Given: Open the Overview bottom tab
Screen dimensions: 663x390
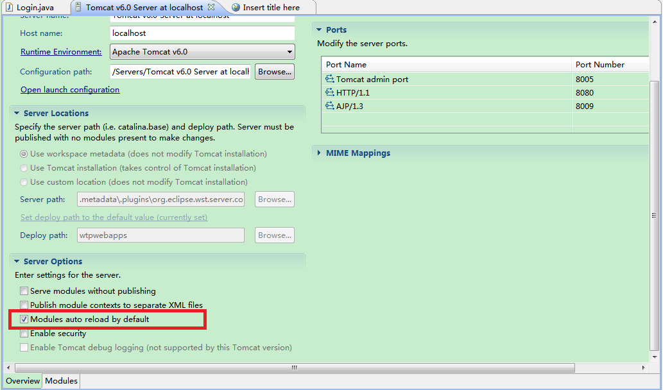Looking at the screenshot, I should pos(23,381).
